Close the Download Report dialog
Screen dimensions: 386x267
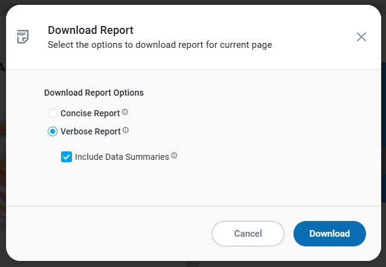coord(361,37)
